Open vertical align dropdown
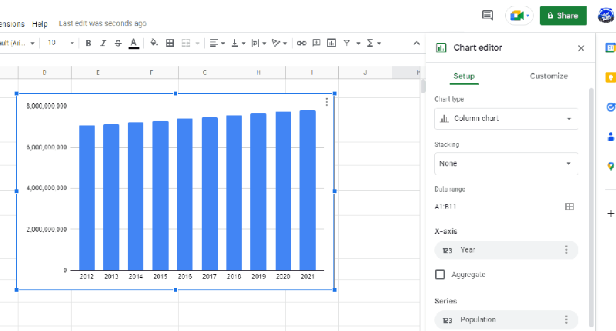Screen dimensions: 616x331 tap(238, 43)
